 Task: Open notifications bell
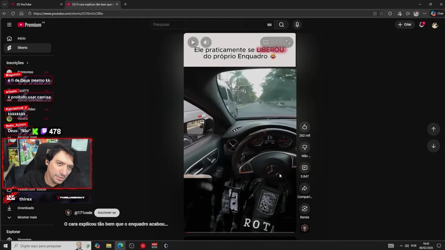(421, 25)
